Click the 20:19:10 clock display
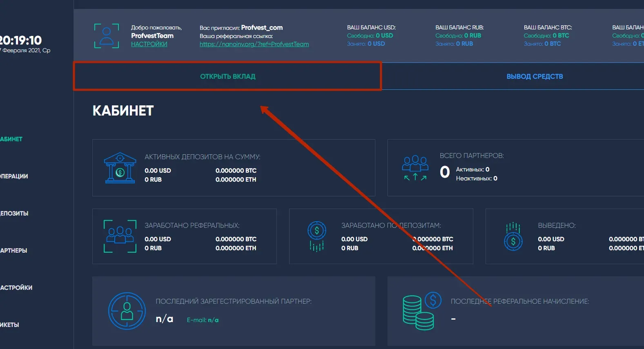The width and height of the screenshot is (644, 349). pyautogui.click(x=20, y=40)
